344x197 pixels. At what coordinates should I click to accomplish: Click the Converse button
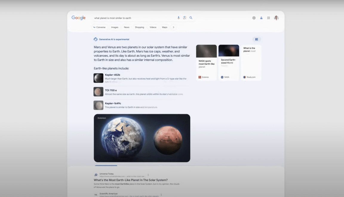pos(99,27)
